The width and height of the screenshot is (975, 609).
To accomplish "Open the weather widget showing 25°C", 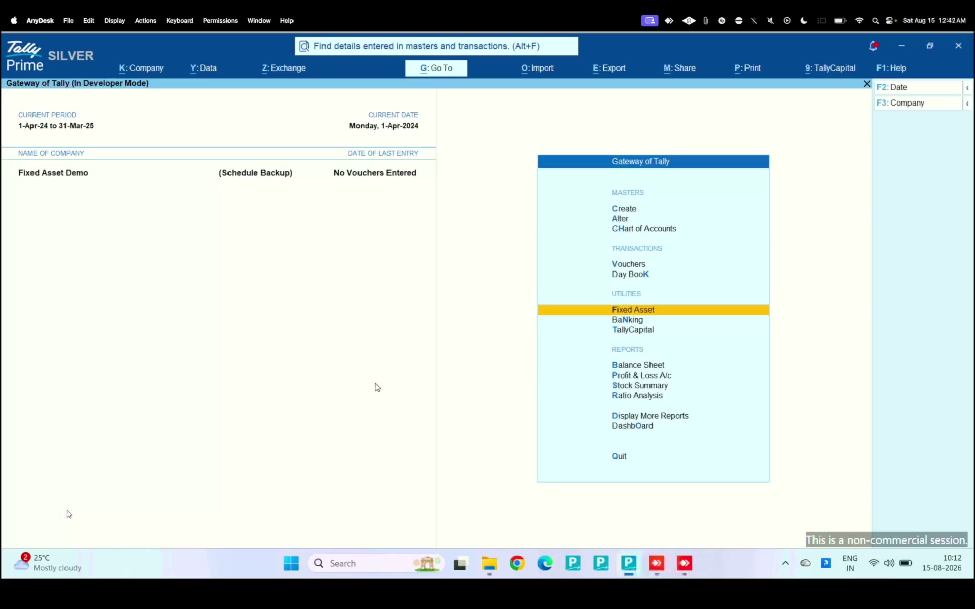I will point(48,563).
